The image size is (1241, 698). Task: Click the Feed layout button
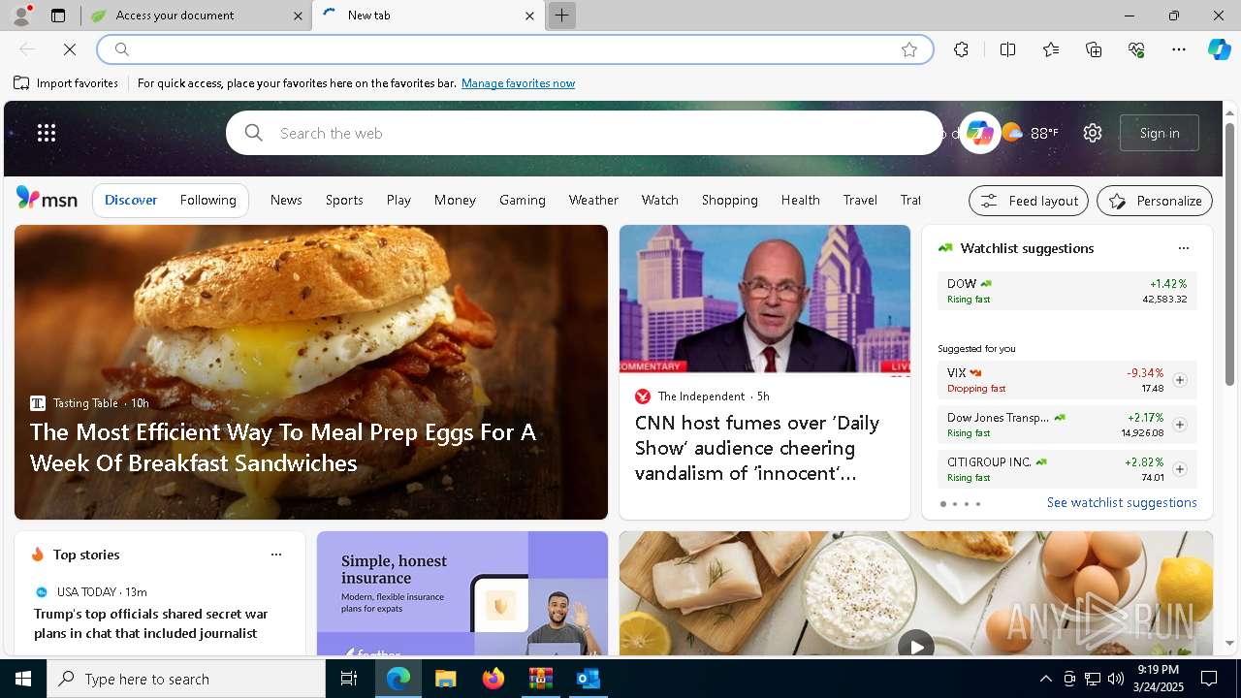1029,201
